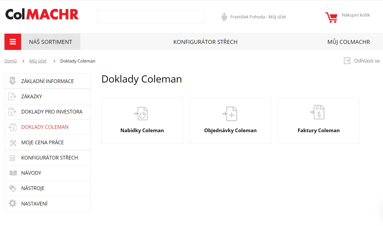
Task: Click the search input field
Action: 151,17
